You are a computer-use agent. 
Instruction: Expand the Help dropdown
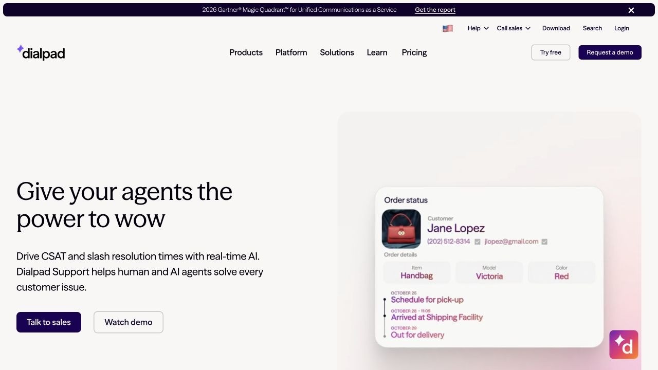pyautogui.click(x=478, y=28)
